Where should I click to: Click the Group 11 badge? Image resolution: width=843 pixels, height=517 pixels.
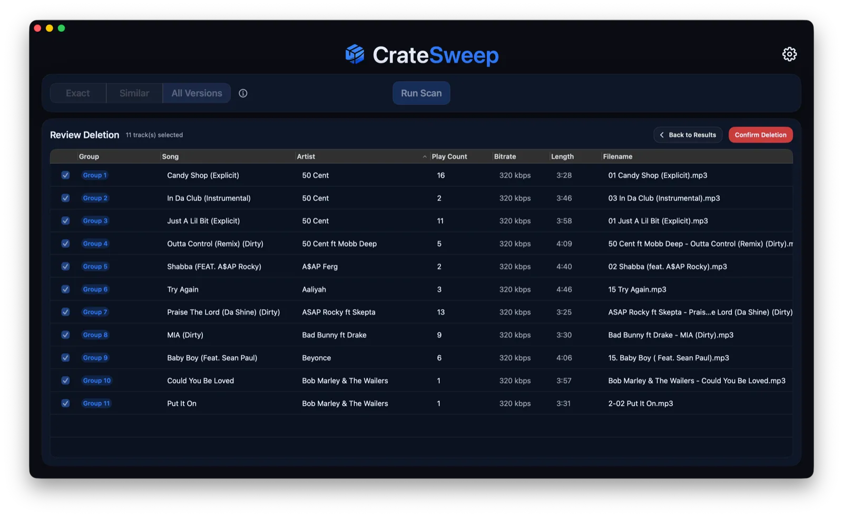pos(96,404)
